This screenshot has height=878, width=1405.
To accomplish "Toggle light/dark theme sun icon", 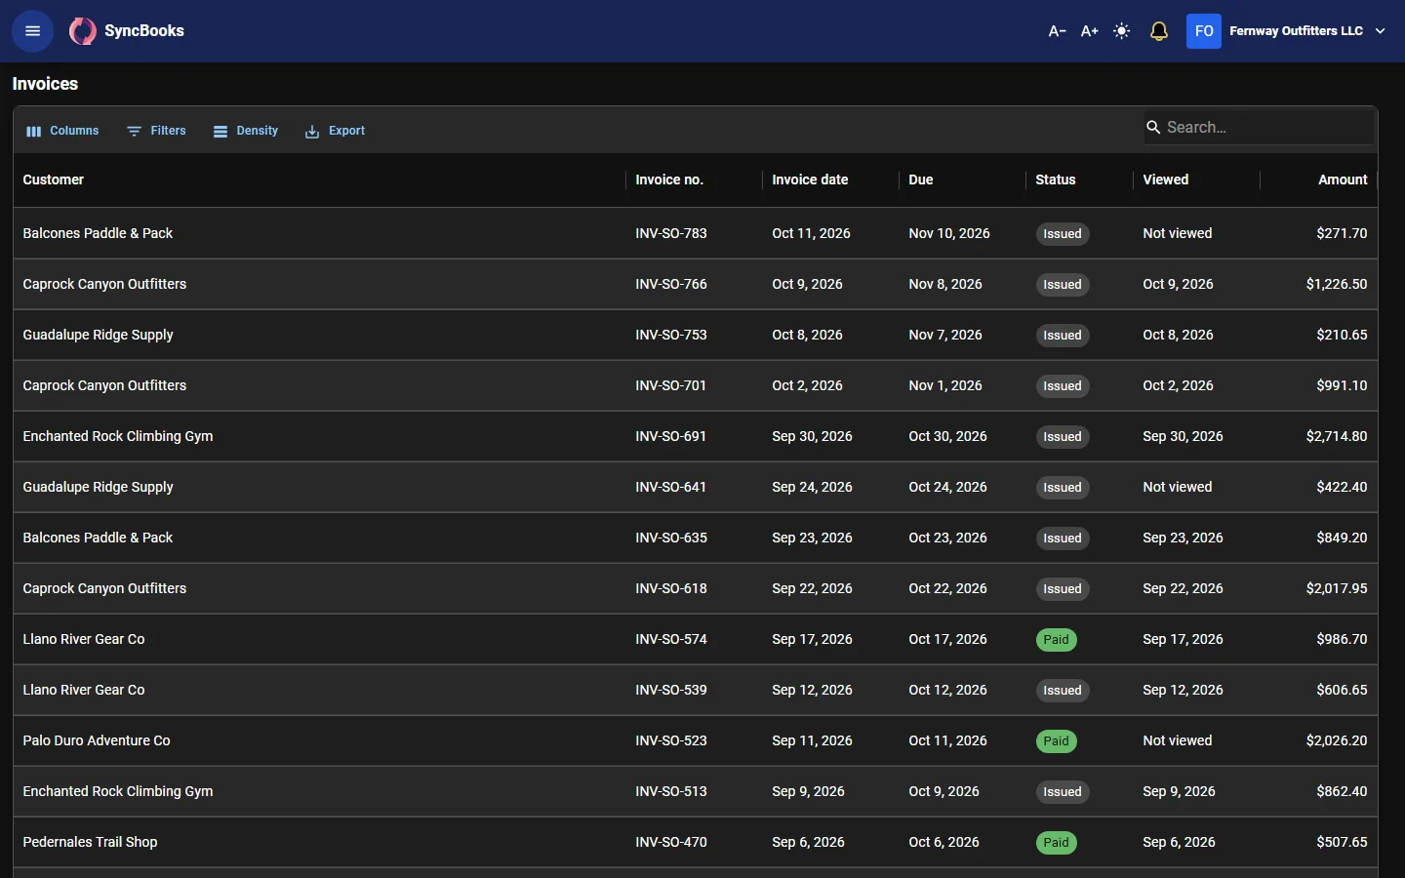I will [x=1122, y=31].
